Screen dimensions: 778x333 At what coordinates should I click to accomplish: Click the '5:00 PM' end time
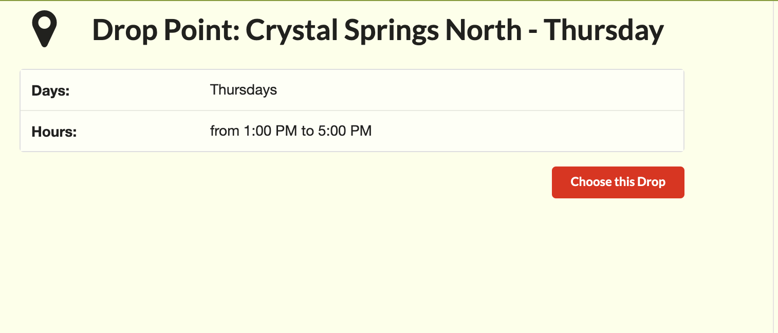point(345,131)
